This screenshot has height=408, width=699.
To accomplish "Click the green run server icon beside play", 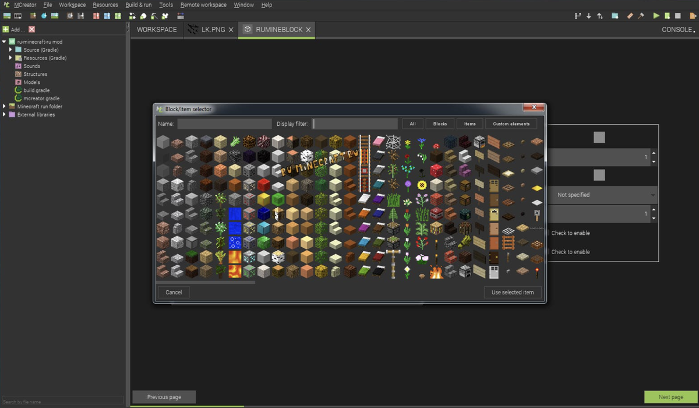I will 667,16.
